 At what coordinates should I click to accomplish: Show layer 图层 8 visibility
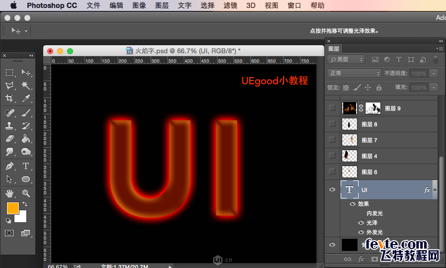(x=332, y=124)
